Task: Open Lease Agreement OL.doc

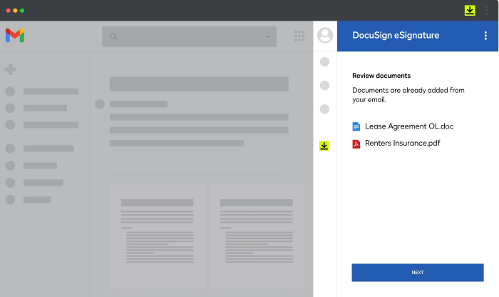Action: (x=409, y=126)
